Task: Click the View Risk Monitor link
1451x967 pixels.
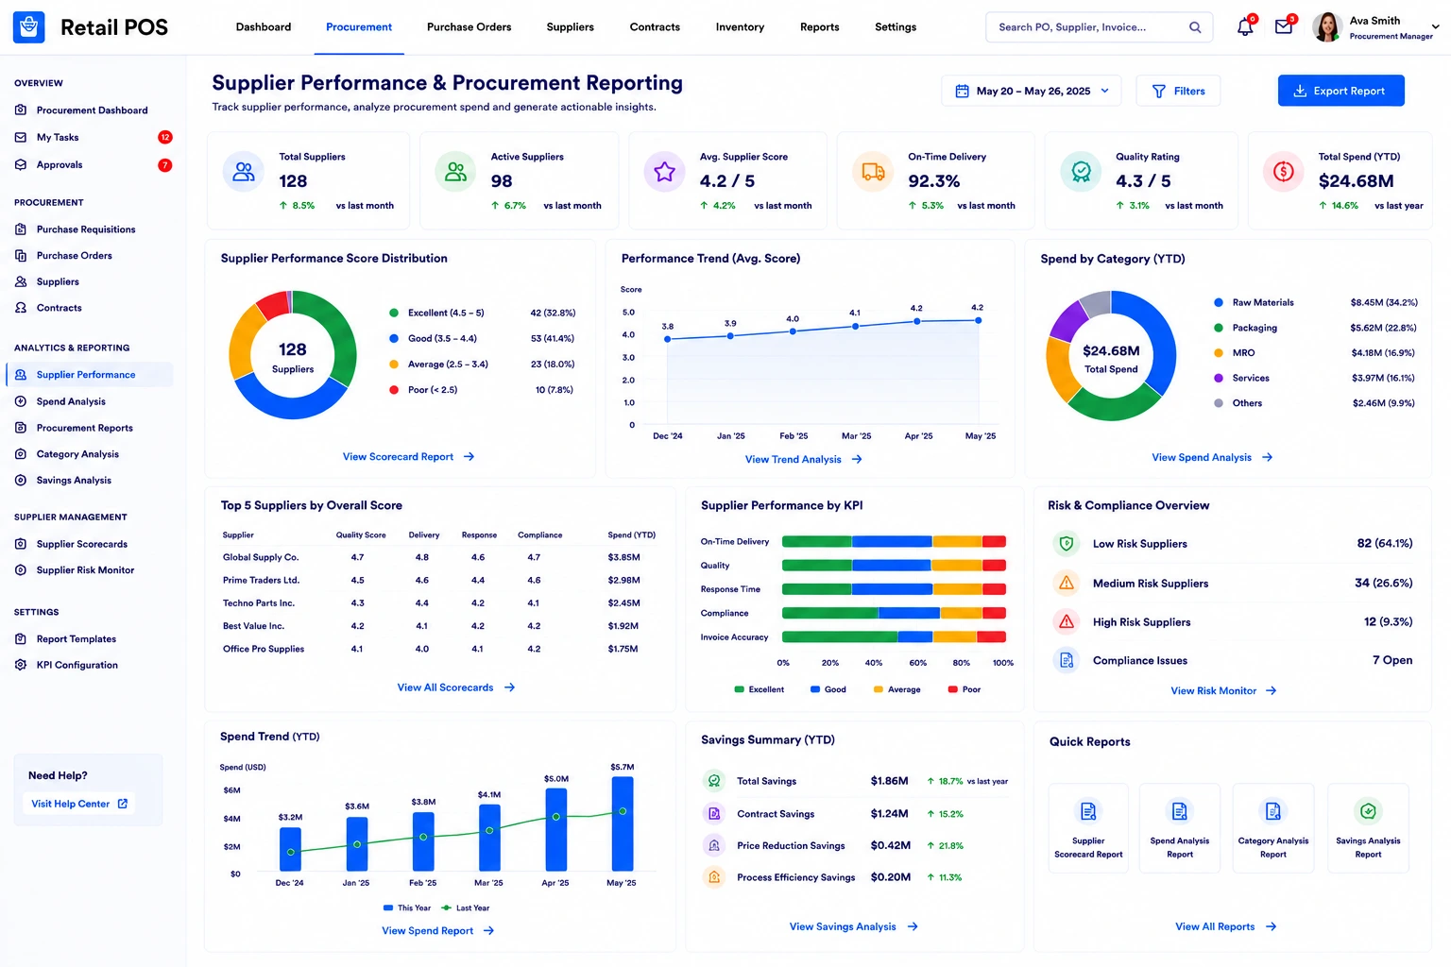Action: pos(1223,691)
